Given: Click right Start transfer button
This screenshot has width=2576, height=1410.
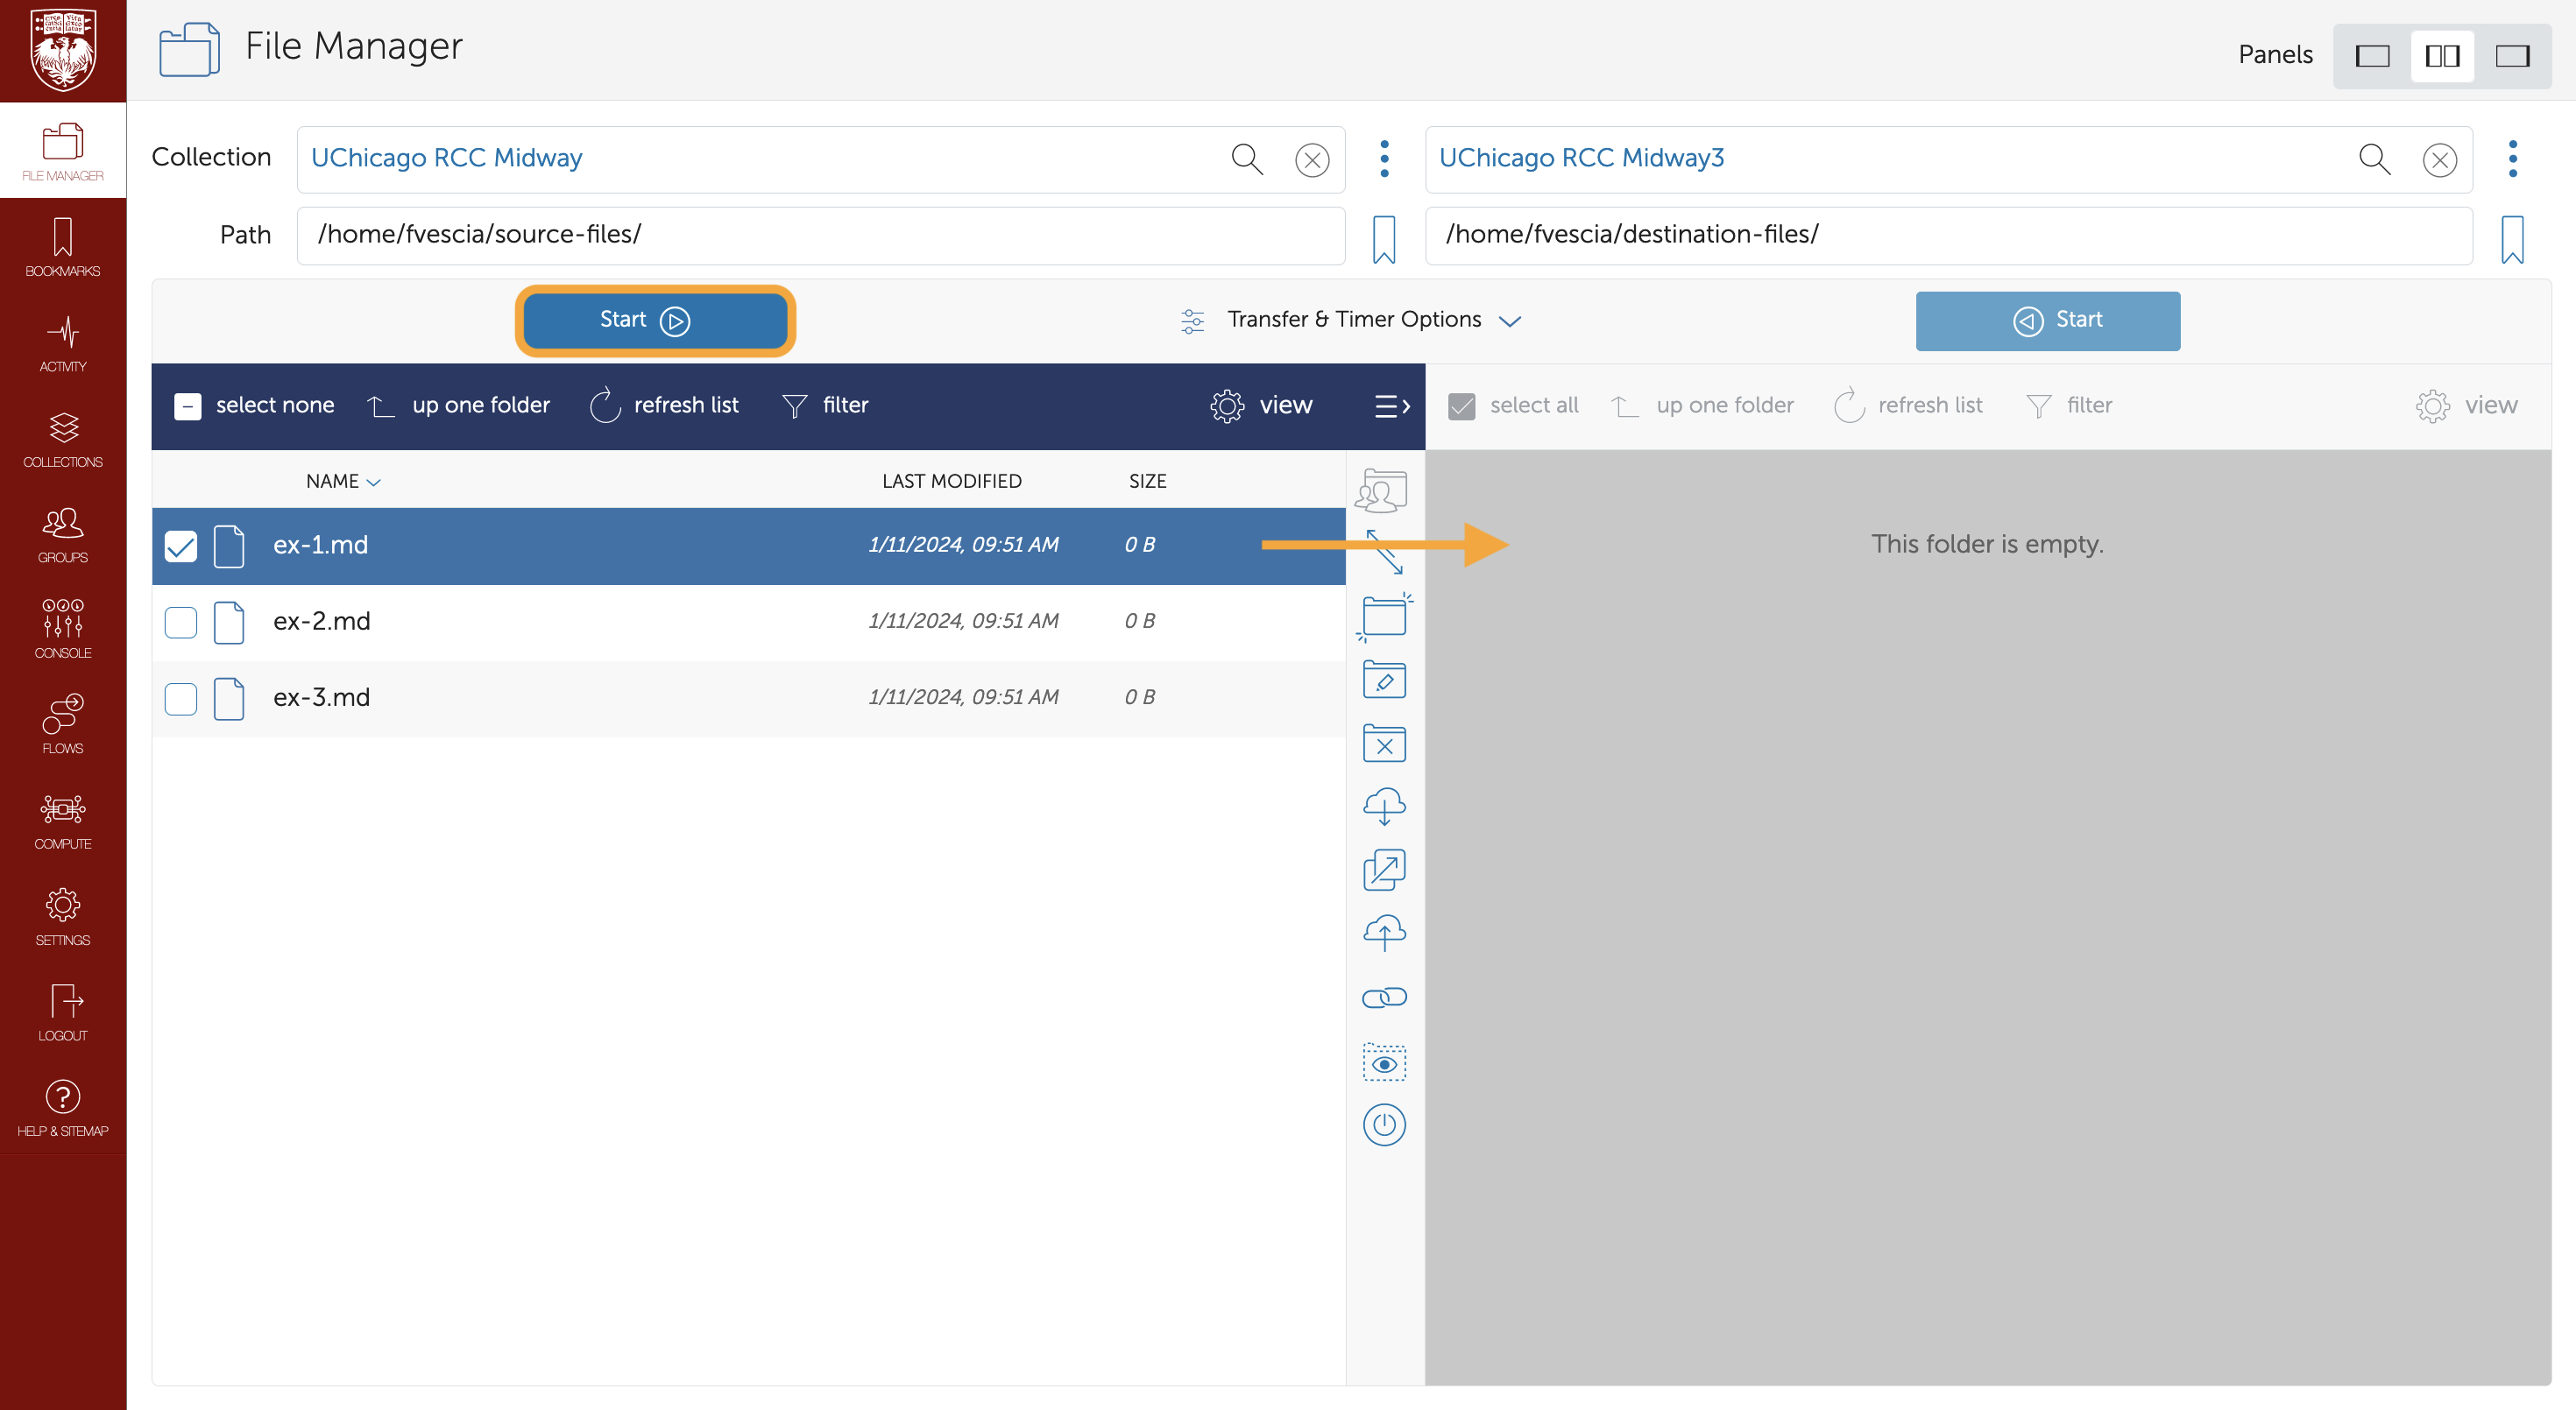Looking at the screenshot, I should point(2047,320).
